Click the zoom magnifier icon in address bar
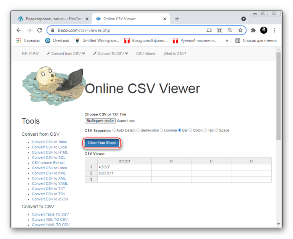 (x=230, y=30)
